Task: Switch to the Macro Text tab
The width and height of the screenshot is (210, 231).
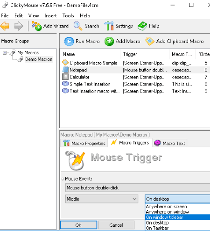Action: click(170, 143)
